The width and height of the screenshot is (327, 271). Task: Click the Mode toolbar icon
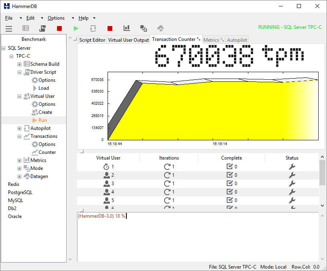[144, 28]
